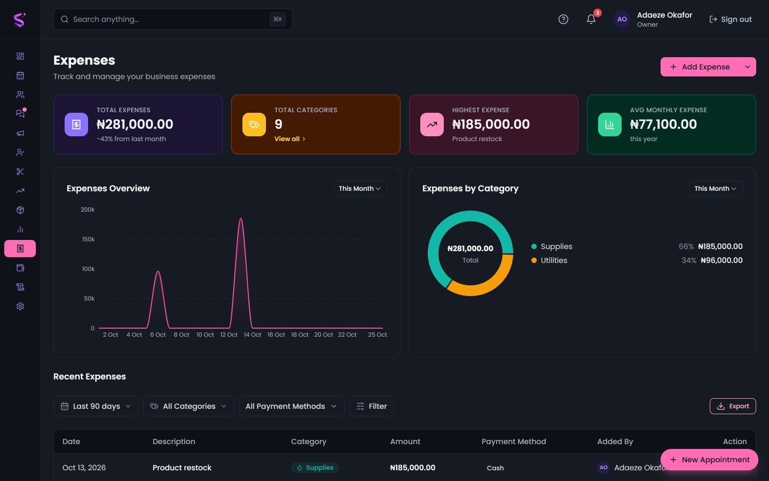Viewport: 769px width, 481px height.
Task: Click View all categories link
Action: pyautogui.click(x=290, y=139)
